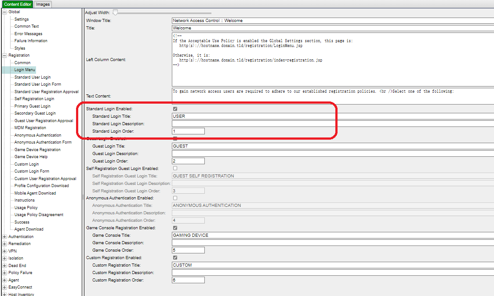The height and width of the screenshot is (296, 494).
Task: Open the Login Menu tree item
Action: coord(25,69)
